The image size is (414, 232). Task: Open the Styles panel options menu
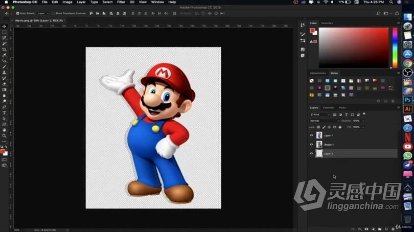click(x=399, y=73)
